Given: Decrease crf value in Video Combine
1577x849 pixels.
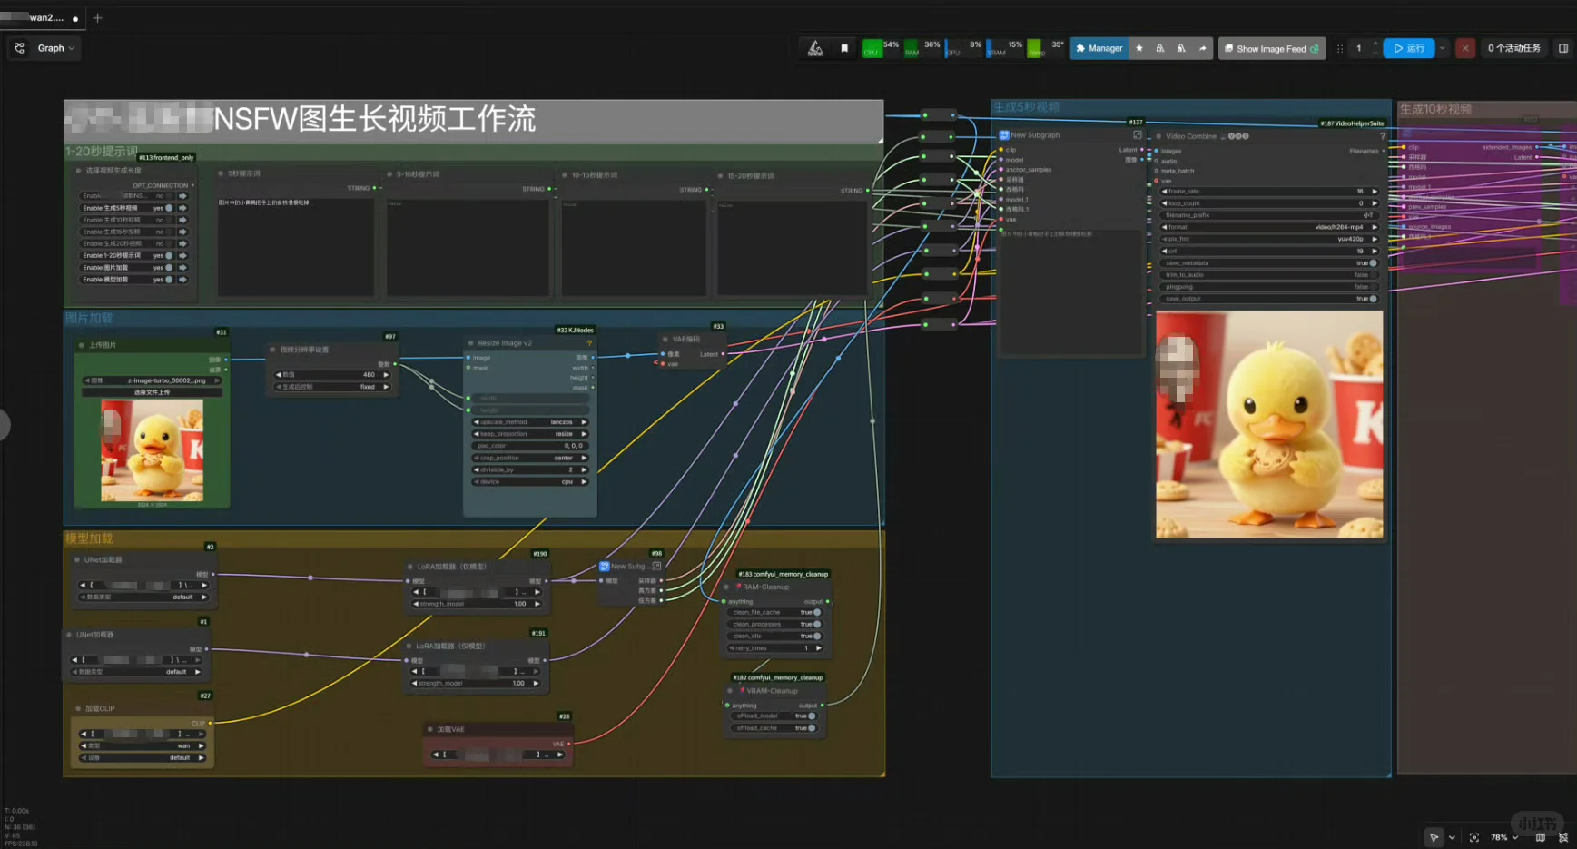Looking at the screenshot, I should pos(1165,252).
